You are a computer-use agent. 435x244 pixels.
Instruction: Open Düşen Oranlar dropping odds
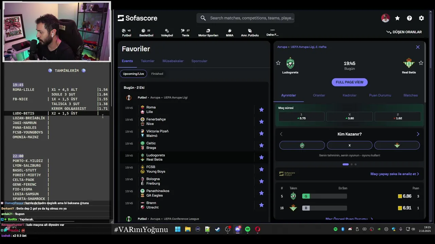[x=404, y=32]
